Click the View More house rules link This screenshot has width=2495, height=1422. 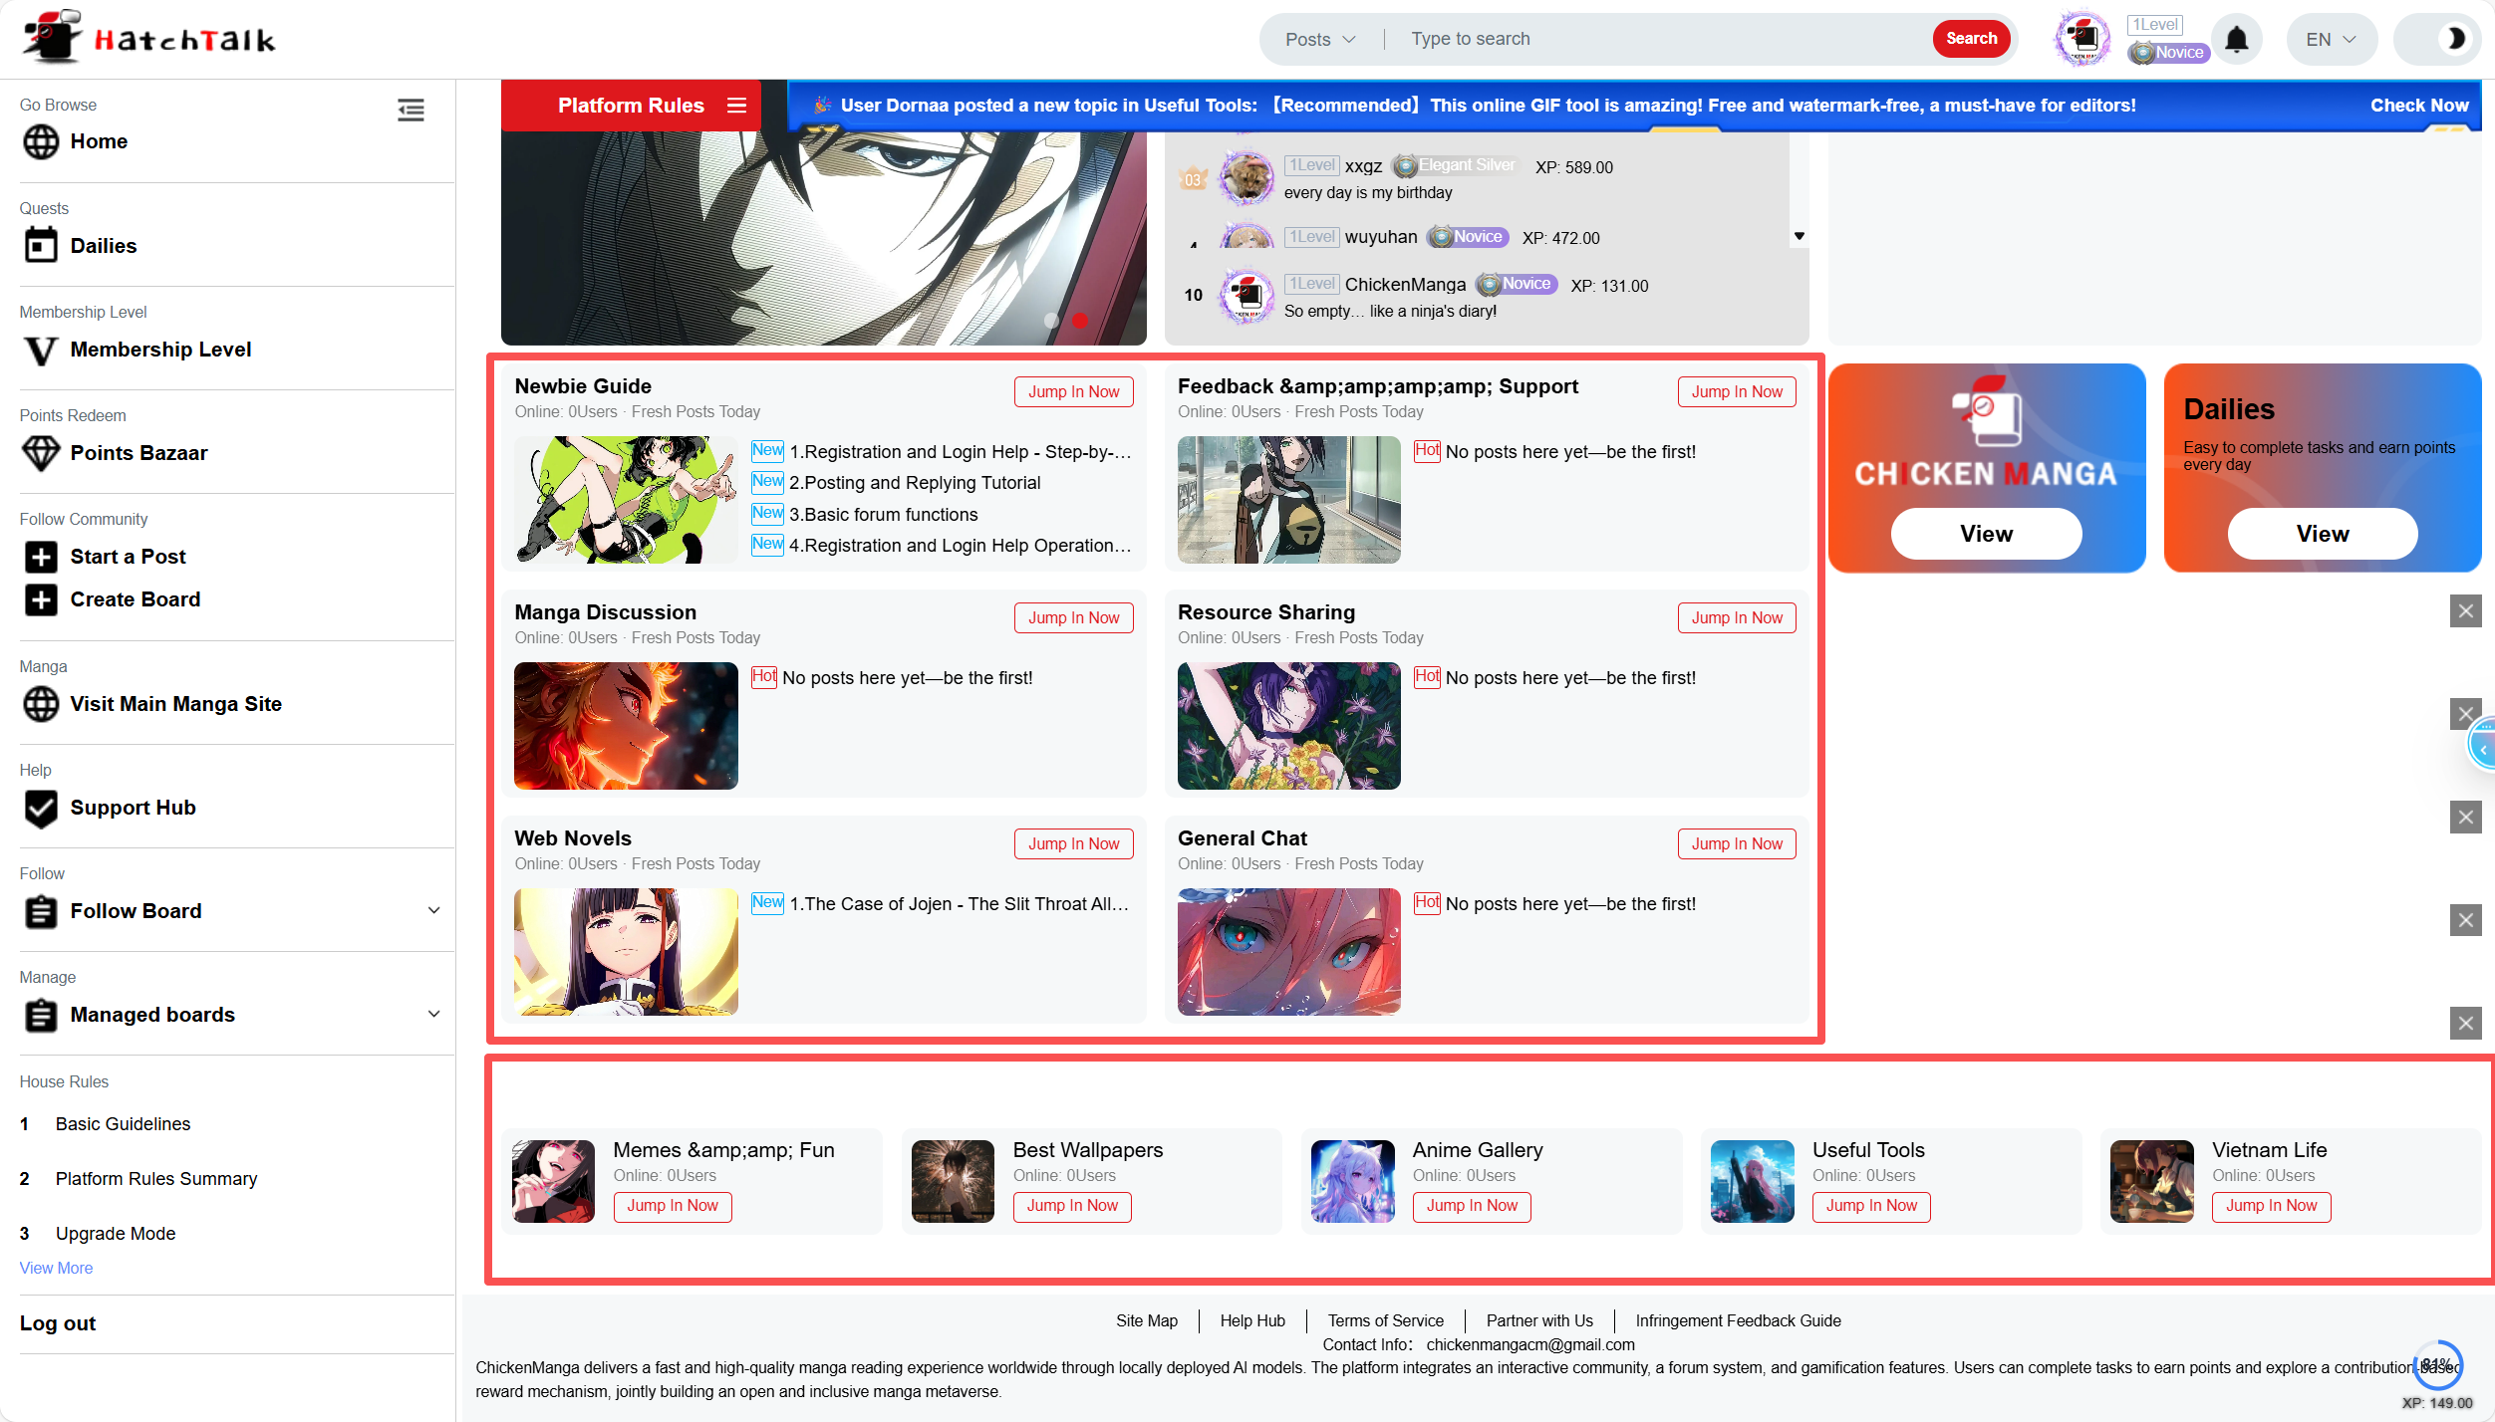tap(56, 1268)
